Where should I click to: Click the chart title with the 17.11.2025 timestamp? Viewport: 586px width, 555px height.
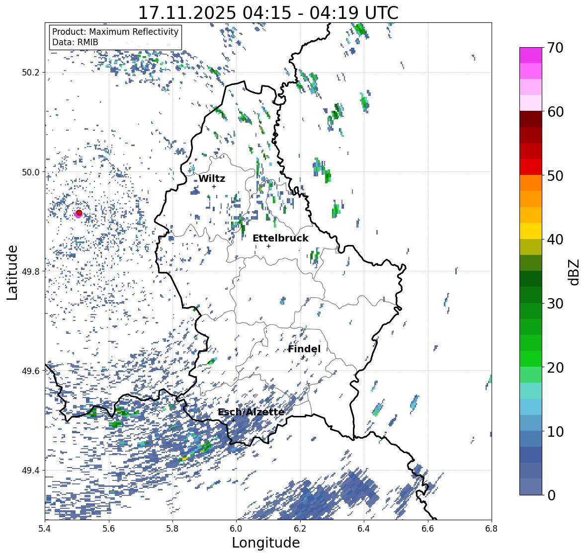tap(268, 13)
